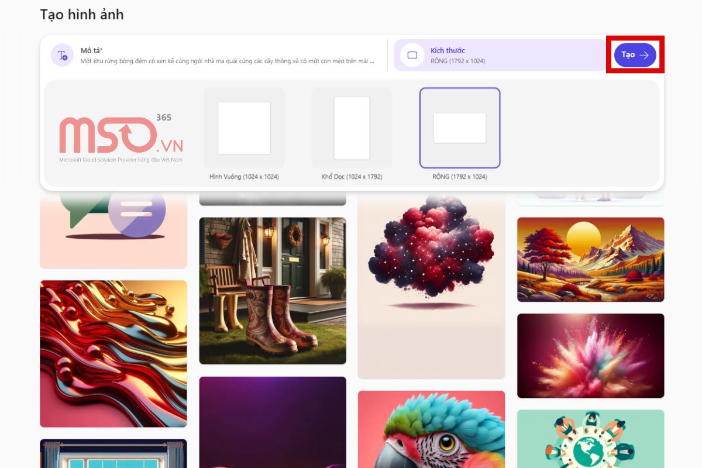This screenshot has width=702, height=468.
Task: Open the rain boots on porch image
Action: coord(273,291)
